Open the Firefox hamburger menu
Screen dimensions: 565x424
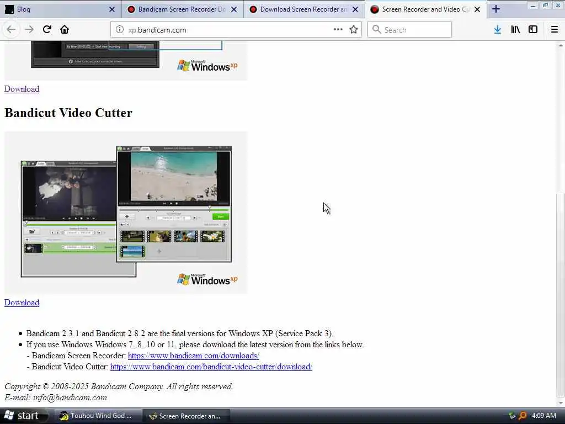point(555,30)
